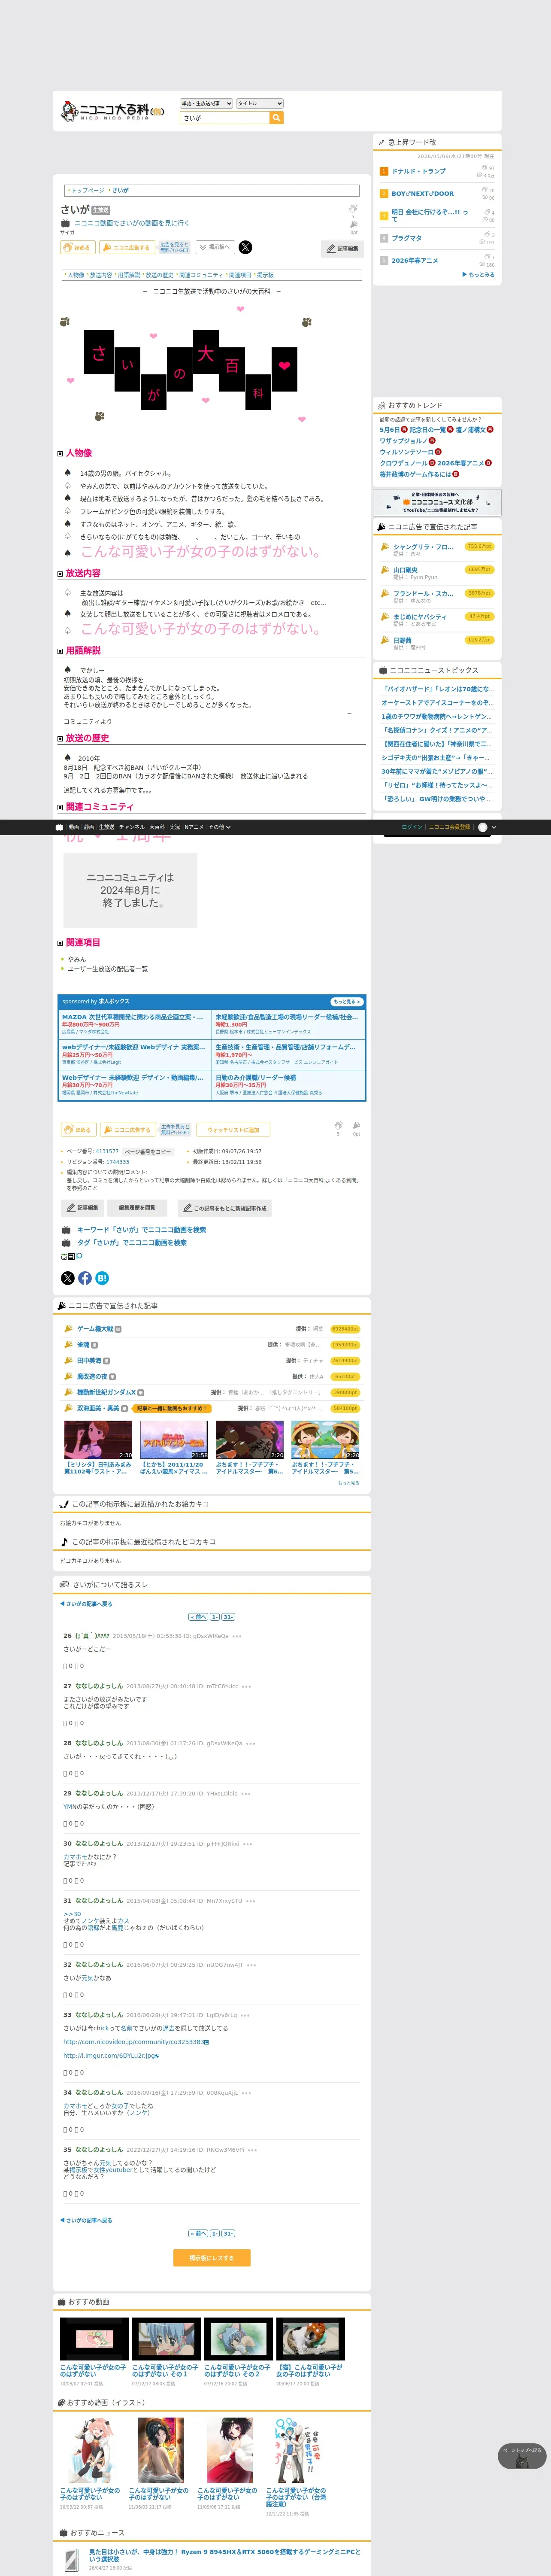
Task: Jump to the 用語解説 section anchor
Action: 129,275
